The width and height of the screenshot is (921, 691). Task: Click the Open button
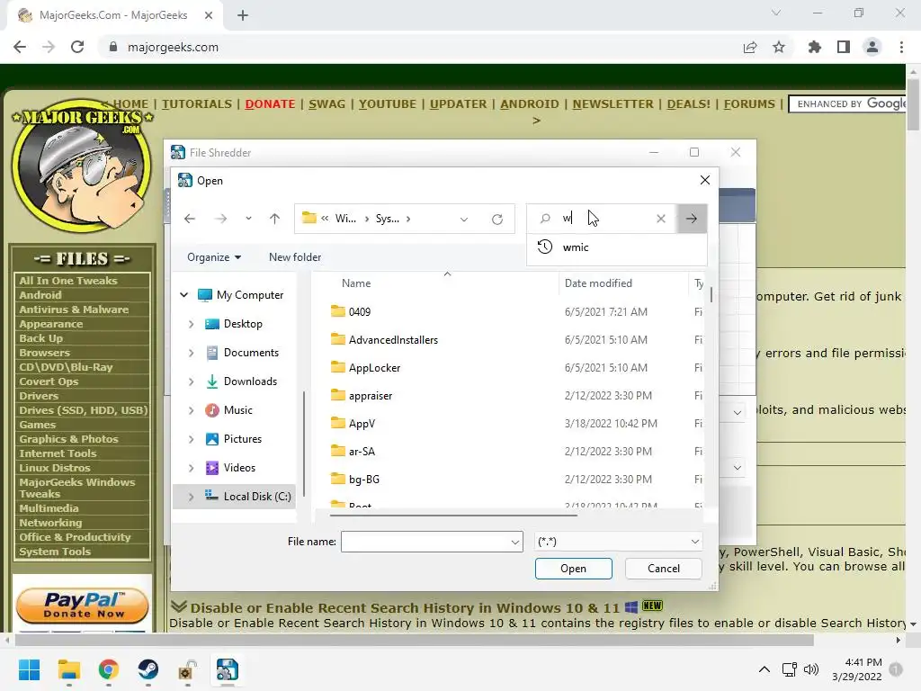(x=573, y=569)
